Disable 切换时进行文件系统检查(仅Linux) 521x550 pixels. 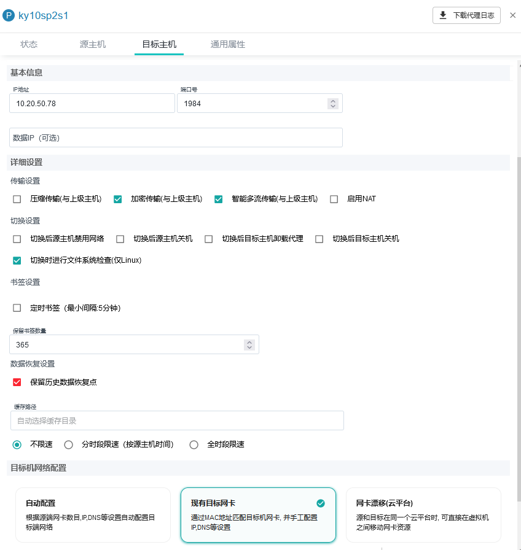(17, 260)
